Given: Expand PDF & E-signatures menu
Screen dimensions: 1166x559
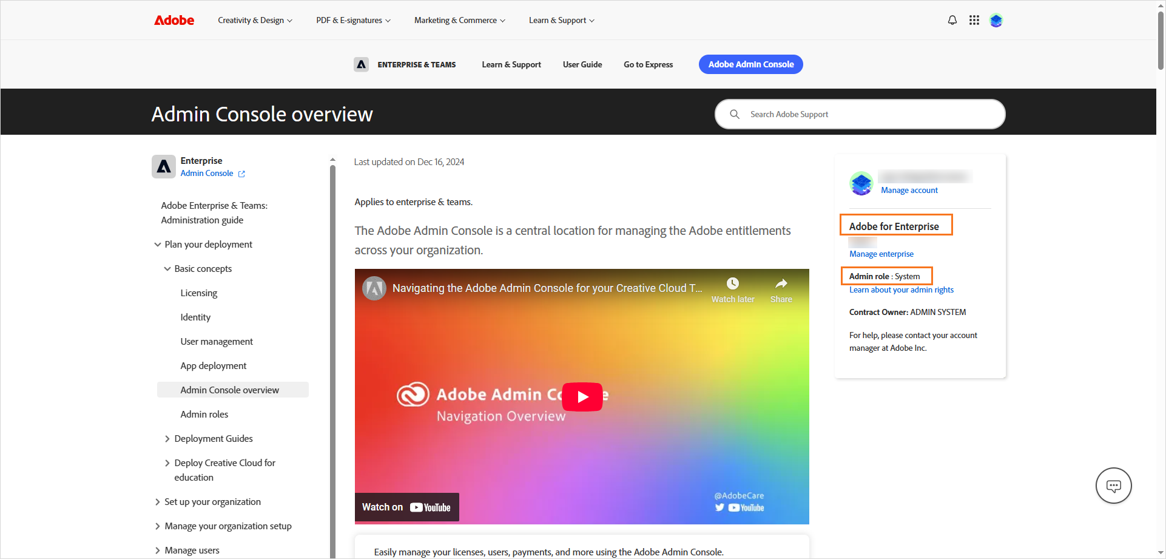Looking at the screenshot, I should (353, 20).
